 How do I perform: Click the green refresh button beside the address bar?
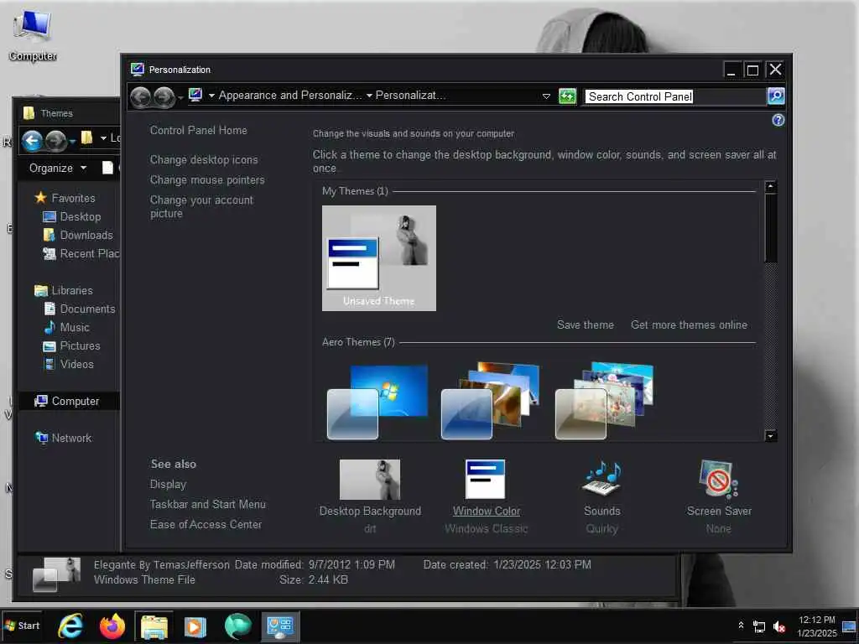point(567,96)
